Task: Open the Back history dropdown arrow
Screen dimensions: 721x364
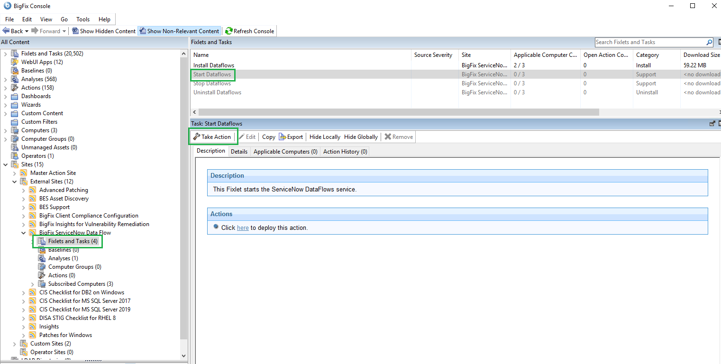Action: 27,31
